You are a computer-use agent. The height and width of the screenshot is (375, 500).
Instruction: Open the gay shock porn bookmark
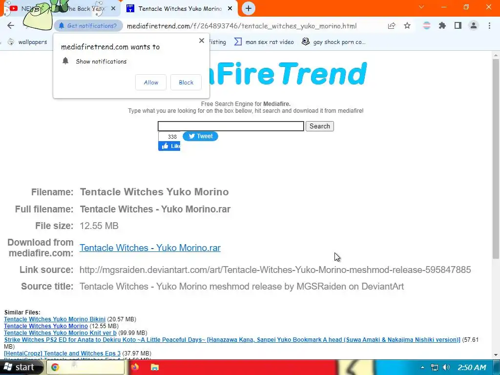pos(333,42)
